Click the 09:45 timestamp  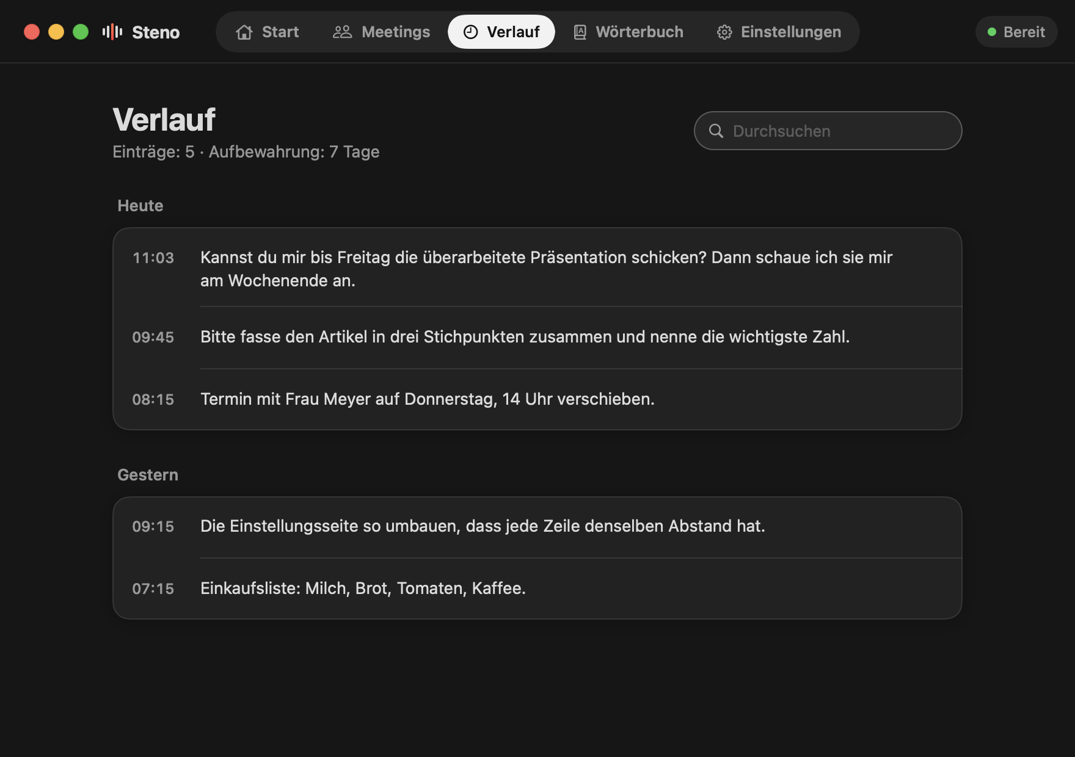[x=153, y=338]
